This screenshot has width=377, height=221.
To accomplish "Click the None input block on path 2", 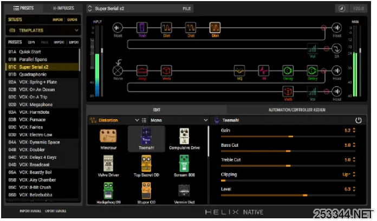I will [x=118, y=71].
